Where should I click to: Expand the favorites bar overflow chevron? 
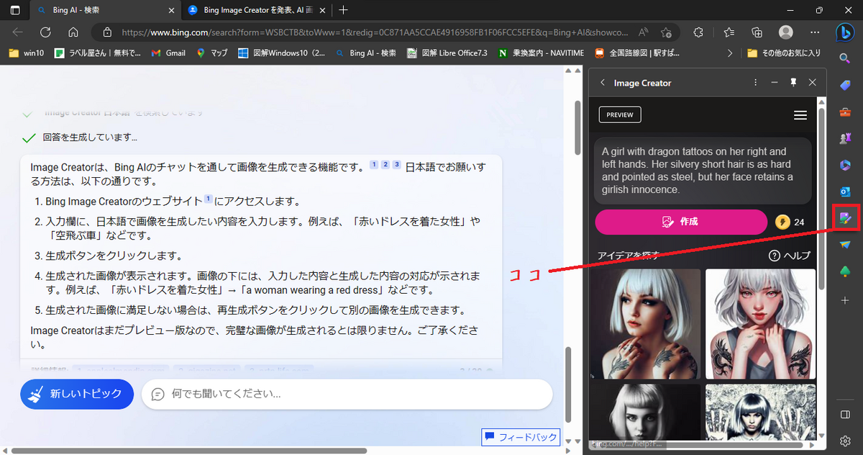[x=729, y=53]
